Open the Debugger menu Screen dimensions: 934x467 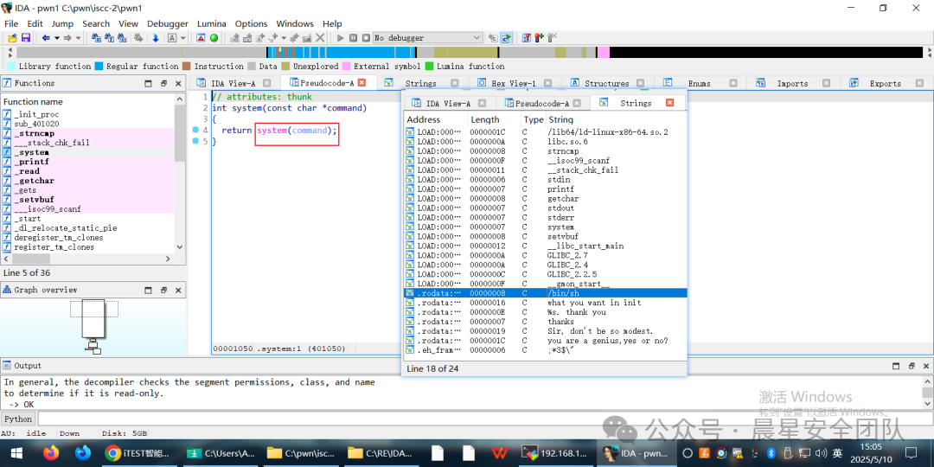point(168,24)
